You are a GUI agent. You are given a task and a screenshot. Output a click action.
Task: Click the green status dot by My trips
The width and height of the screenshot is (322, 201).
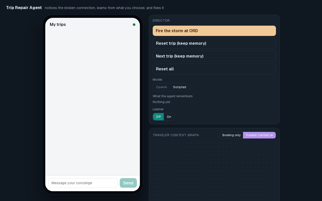coord(134,25)
